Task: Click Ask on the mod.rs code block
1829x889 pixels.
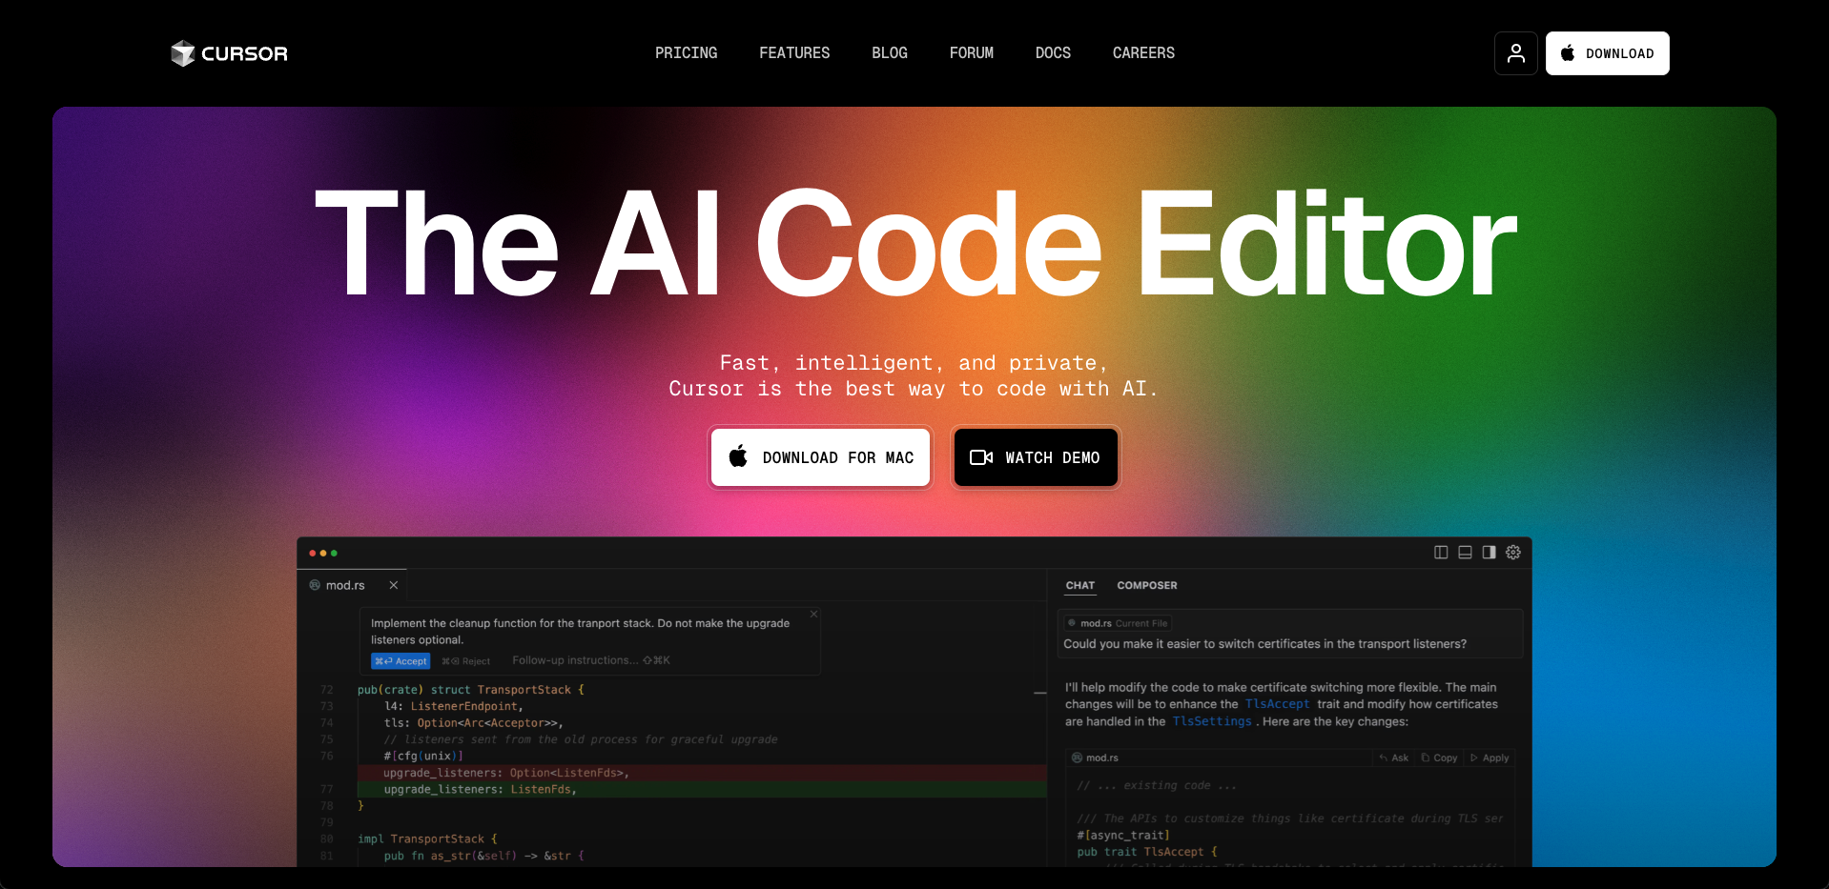Action: point(1393,758)
